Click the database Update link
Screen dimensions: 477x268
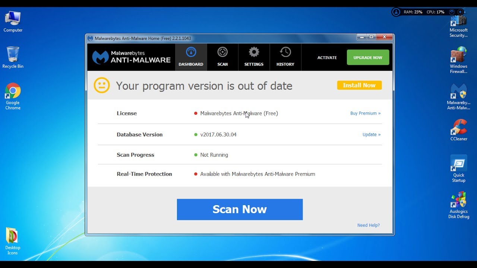tap(372, 134)
